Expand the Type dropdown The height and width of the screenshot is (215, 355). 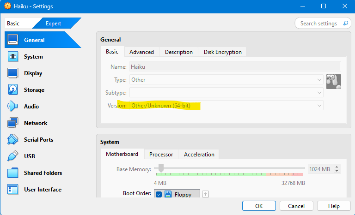[226, 80]
